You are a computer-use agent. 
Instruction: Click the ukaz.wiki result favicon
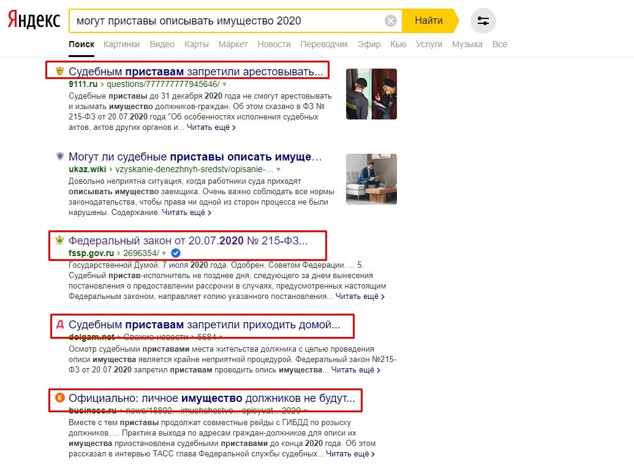pyautogui.click(x=60, y=156)
